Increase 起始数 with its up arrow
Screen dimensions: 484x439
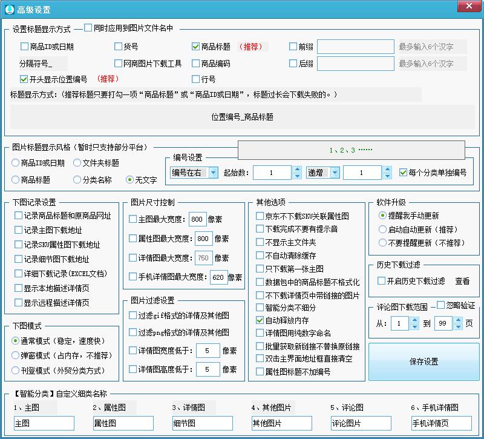[296, 168]
